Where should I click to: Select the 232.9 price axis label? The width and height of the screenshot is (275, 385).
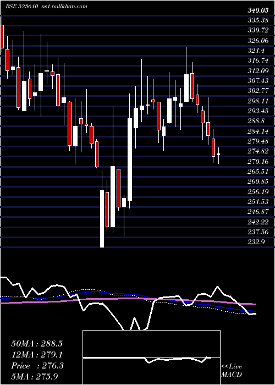(x=255, y=242)
